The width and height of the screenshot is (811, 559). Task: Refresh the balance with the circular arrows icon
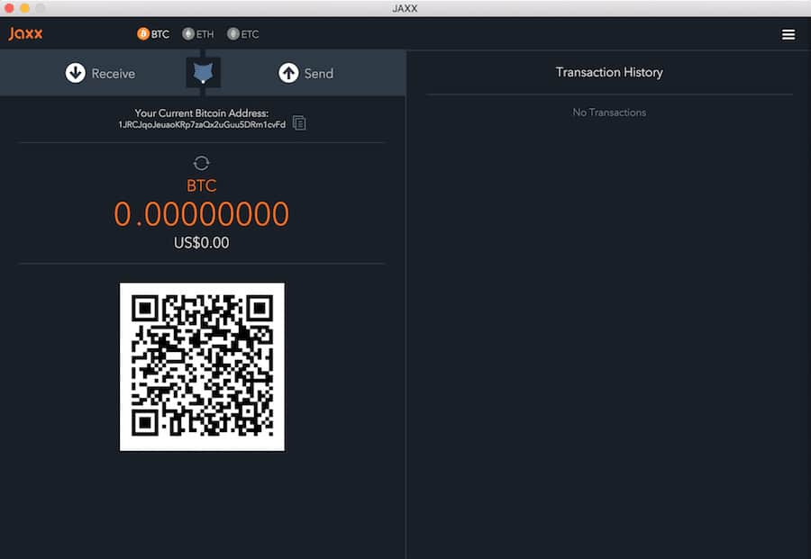point(201,163)
